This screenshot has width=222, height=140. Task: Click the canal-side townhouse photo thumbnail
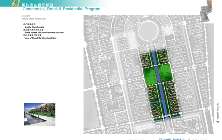[x=40, y=114]
